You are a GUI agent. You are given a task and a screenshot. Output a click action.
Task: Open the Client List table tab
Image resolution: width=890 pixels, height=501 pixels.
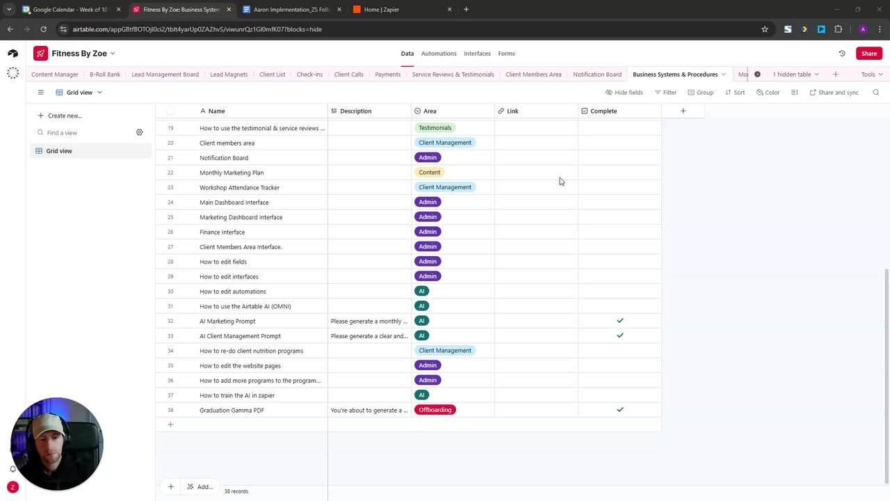tap(272, 74)
